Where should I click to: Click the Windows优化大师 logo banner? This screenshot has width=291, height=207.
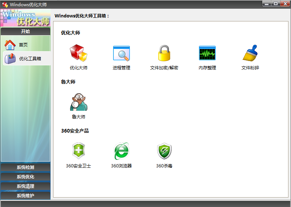coord(25,18)
